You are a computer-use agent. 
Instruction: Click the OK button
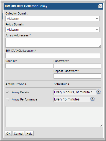click(x=8, y=134)
